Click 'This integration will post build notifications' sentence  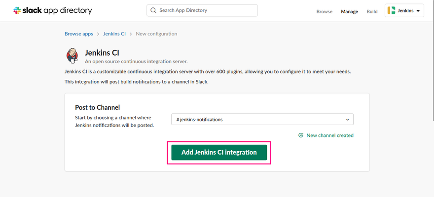coord(137,82)
